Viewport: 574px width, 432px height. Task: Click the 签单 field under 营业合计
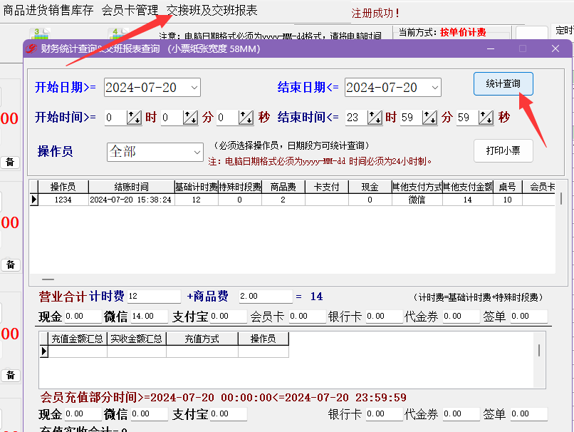[529, 317]
